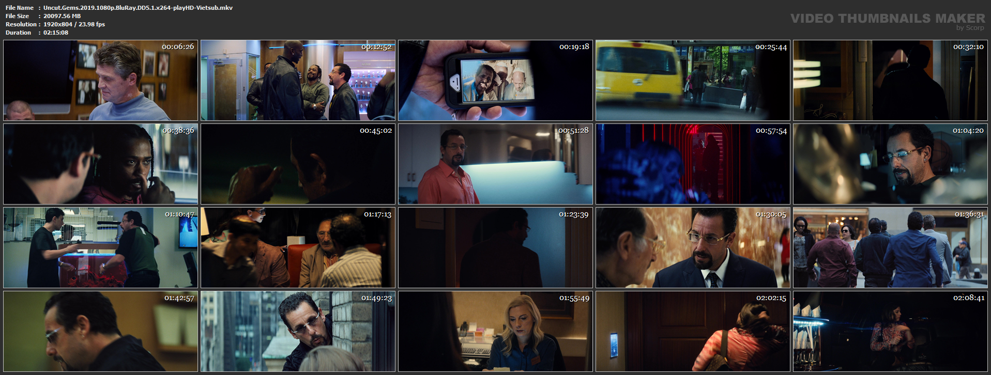
Task: Click the 'Duration' label
Action: [x=19, y=33]
